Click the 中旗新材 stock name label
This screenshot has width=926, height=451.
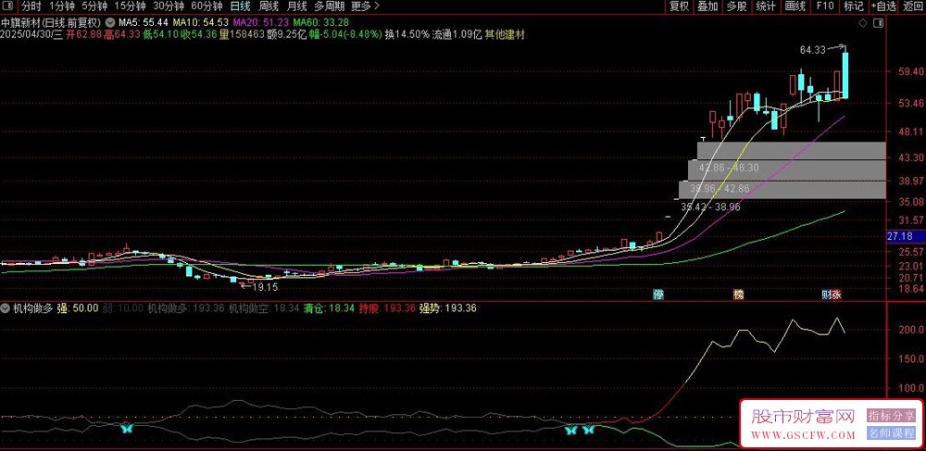[20, 23]
